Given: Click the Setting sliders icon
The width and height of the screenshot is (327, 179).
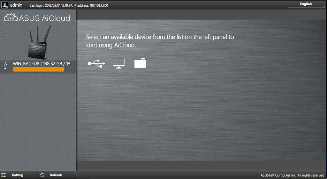Looking at the screenshot, I should point(4,175).
